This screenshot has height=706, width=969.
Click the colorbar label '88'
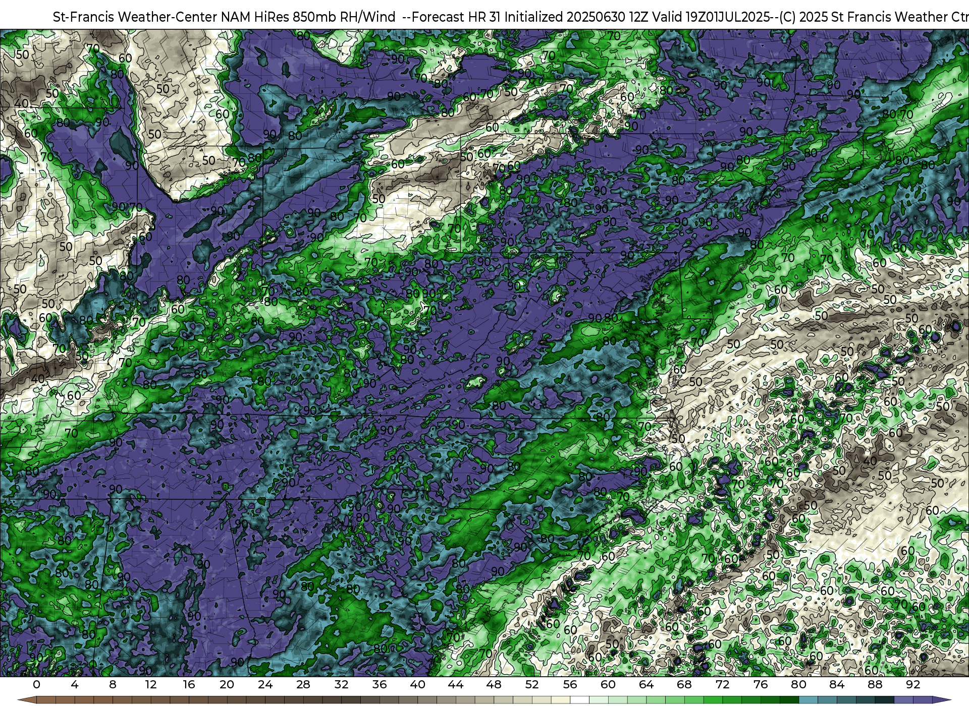click(875, 684)
